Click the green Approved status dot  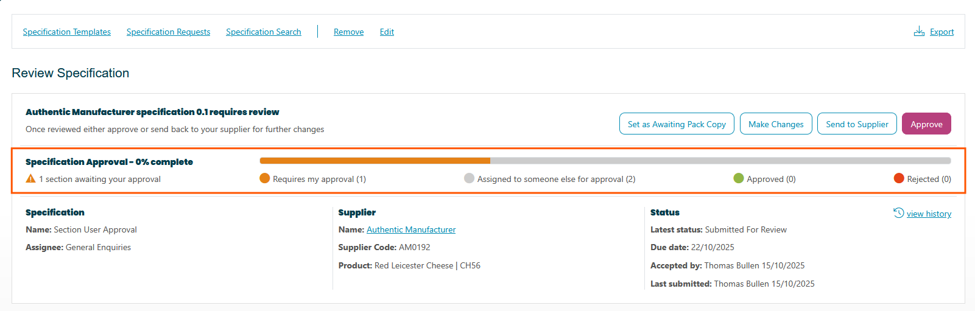[x=738, y=178]
